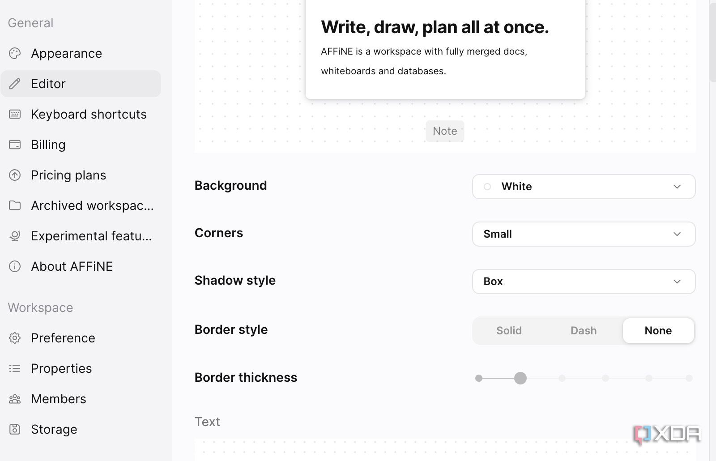Click the Storage disk icon
Image resolution: width=716 pixels, height=461 pixels.
15,430
